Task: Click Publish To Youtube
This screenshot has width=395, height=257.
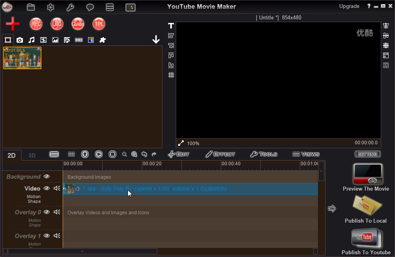Action: pos(366,241)
